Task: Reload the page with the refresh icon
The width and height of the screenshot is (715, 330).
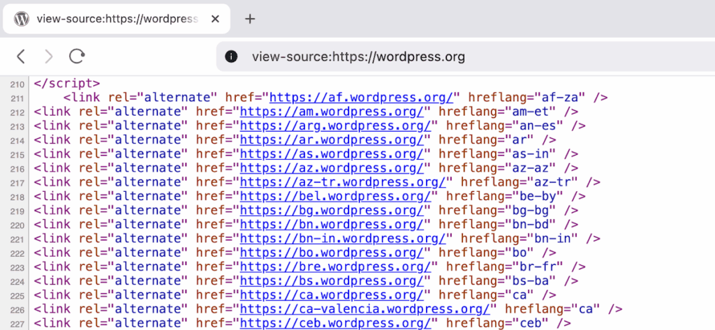Action: pyautogui.click(x=77, y=57)
